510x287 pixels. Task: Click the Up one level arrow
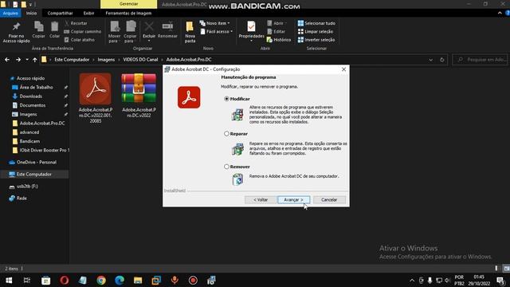(x=34, y=60)
